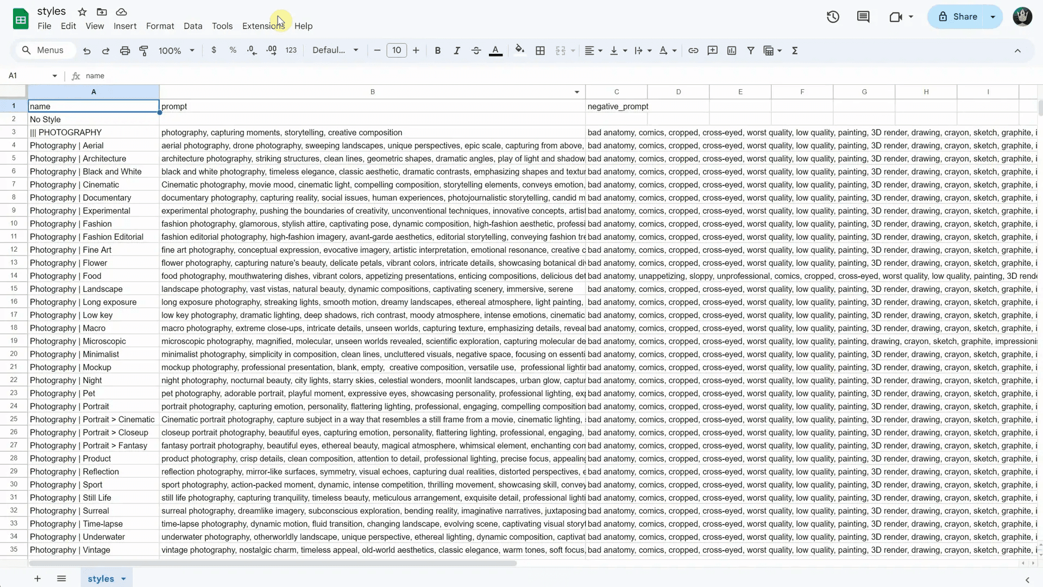The height and width of the screenshot is (587, 1043).
Task: Format value as percentage
Action: tap(233, 50)
